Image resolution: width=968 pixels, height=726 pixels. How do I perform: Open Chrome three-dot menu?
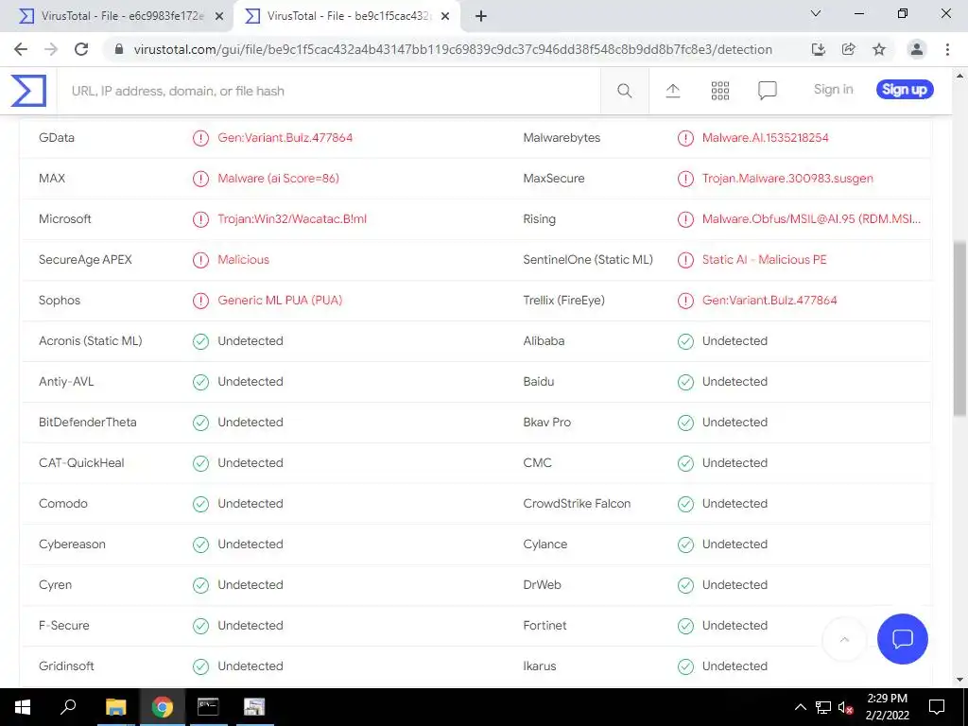point(947,49)
